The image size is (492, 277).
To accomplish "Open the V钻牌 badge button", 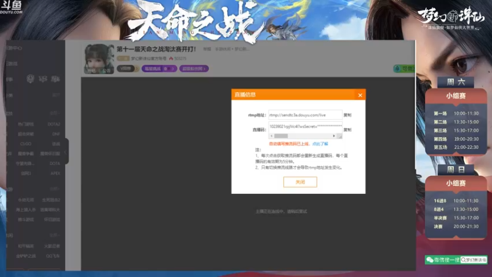I will (x=128, y=68).
